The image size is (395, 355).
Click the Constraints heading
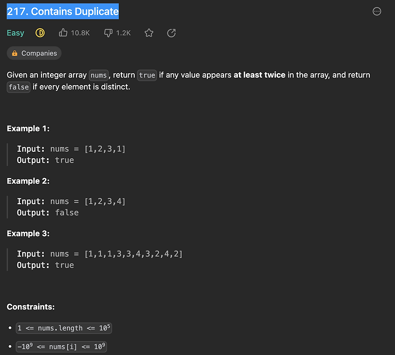pyautogui.click(x=31, y=307)
